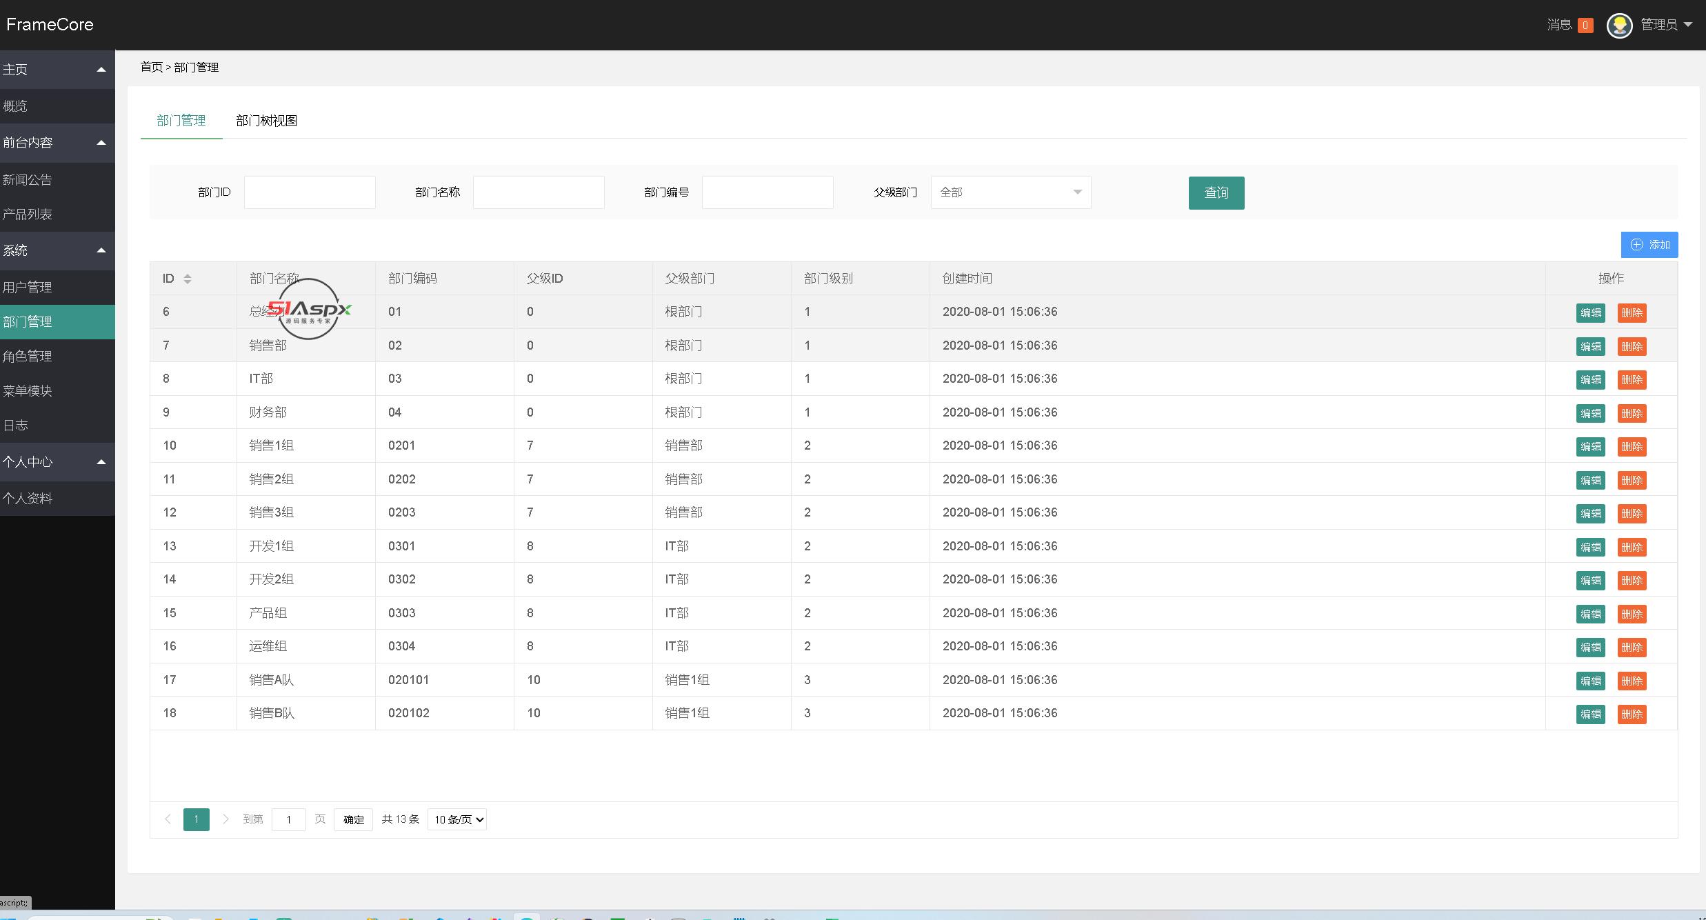Screen dimensions: 1706x920
Task: Delete the 销售B队 row
Action: pos(1632,714)
